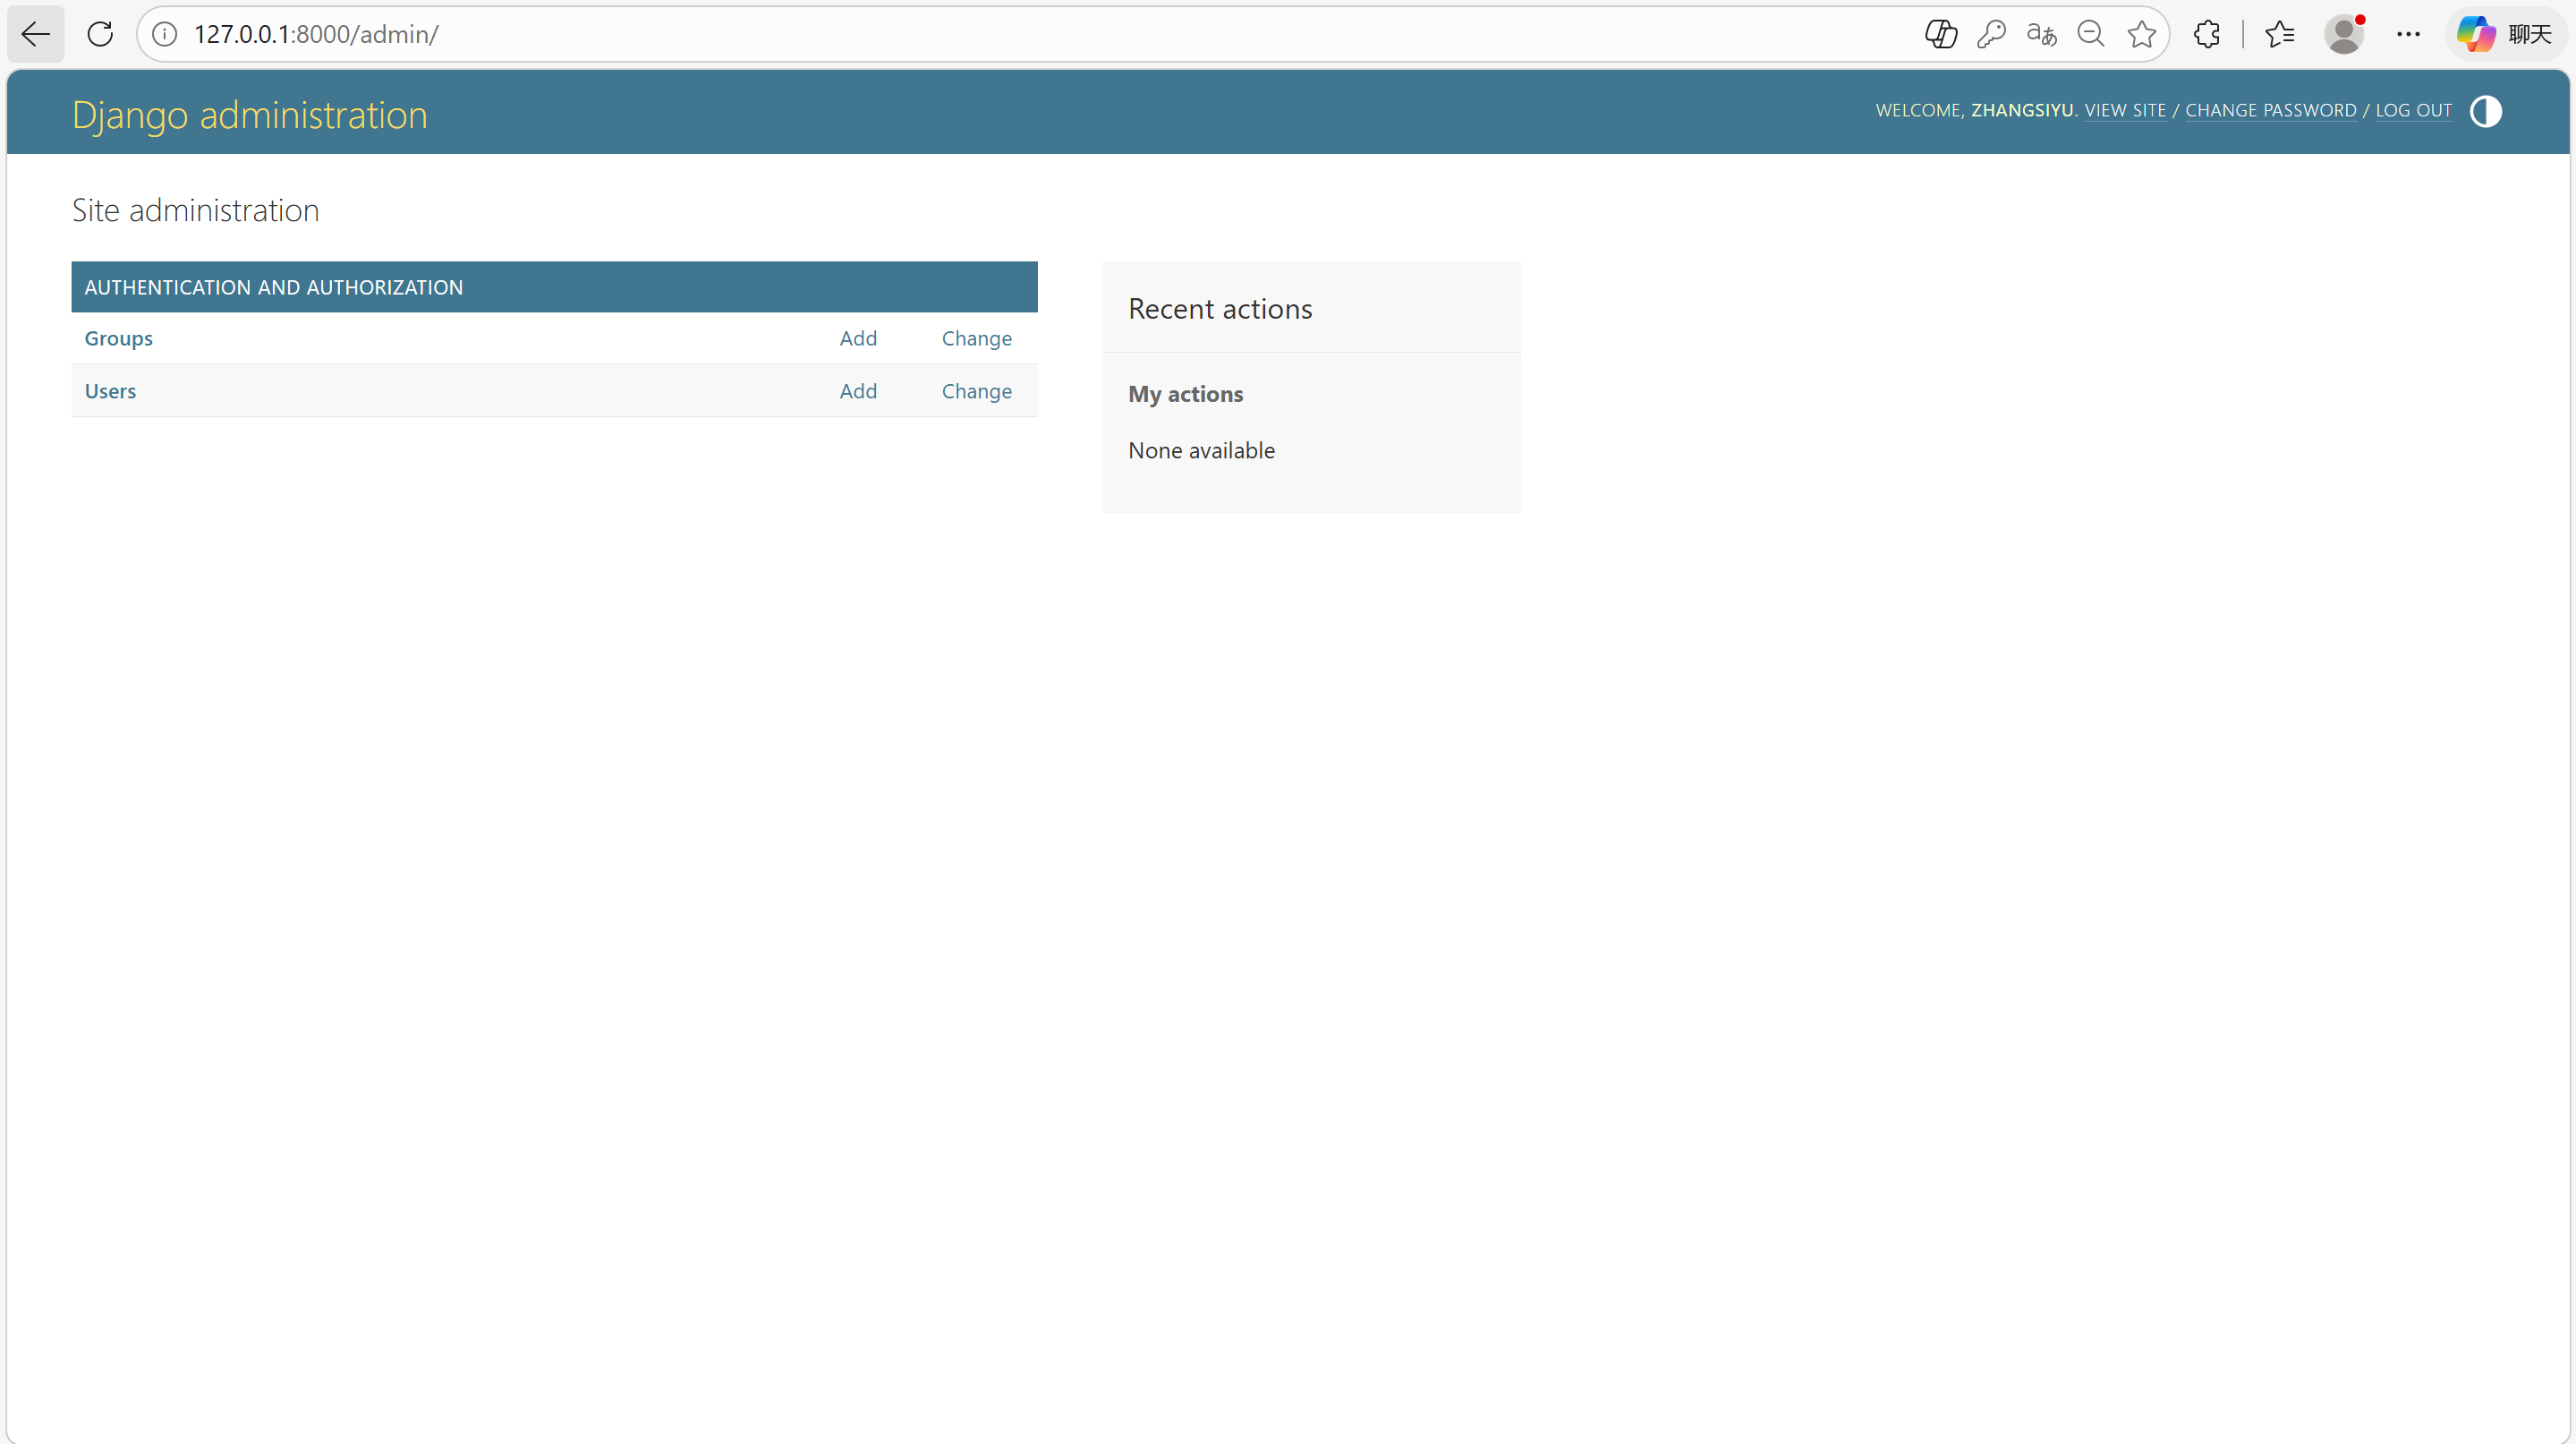This screenshot has height=1444, width=2576.
Task: Click Add next to Users
Action: point(857,391)
